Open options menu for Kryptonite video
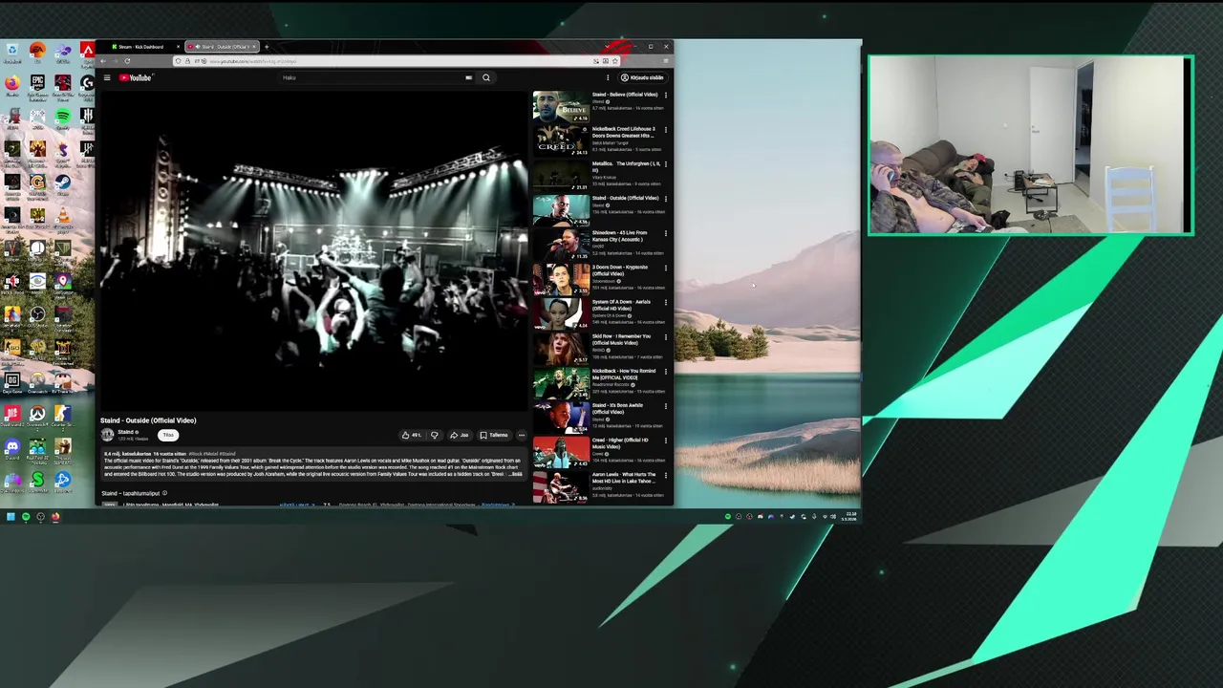This screenshot has height=688, width=1223. [666, 268]
